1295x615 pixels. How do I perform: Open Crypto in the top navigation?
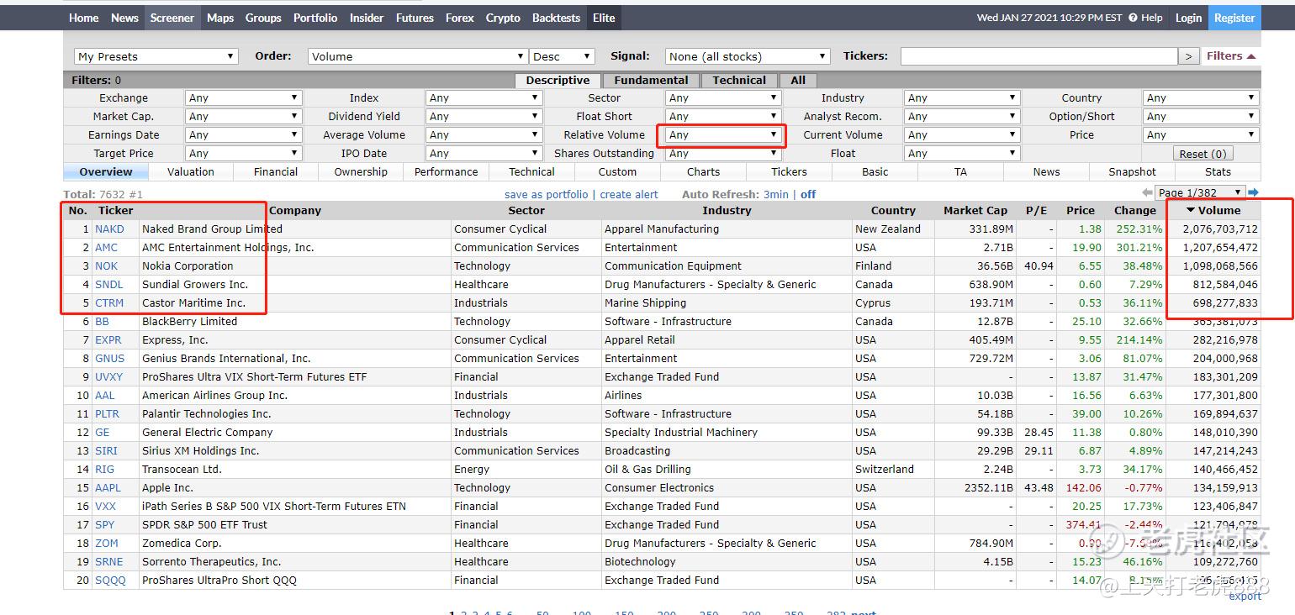tap(503, 18)
